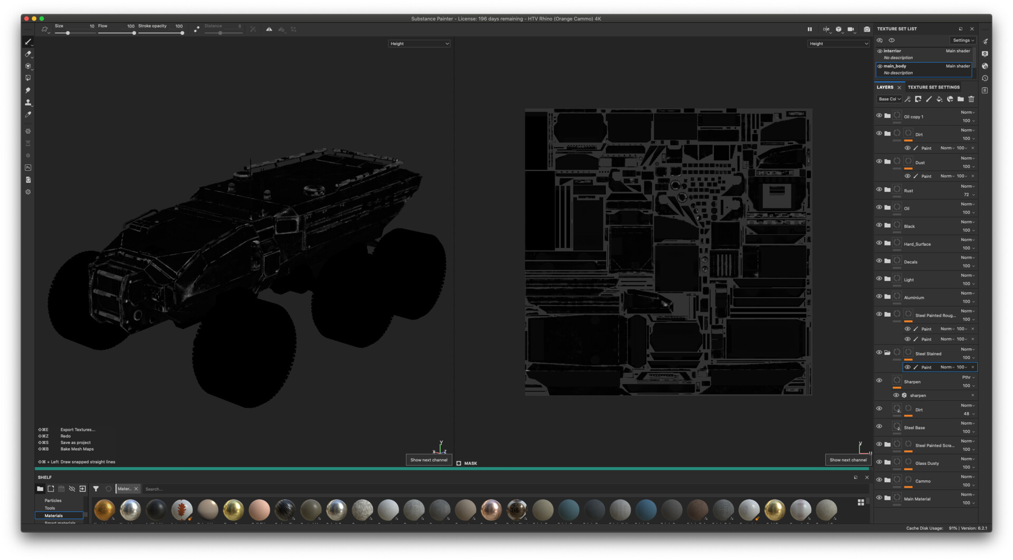The image size is (1013, 560).
Task: Collapse the Steel Stained folder
Action: (x=887, y=353)
